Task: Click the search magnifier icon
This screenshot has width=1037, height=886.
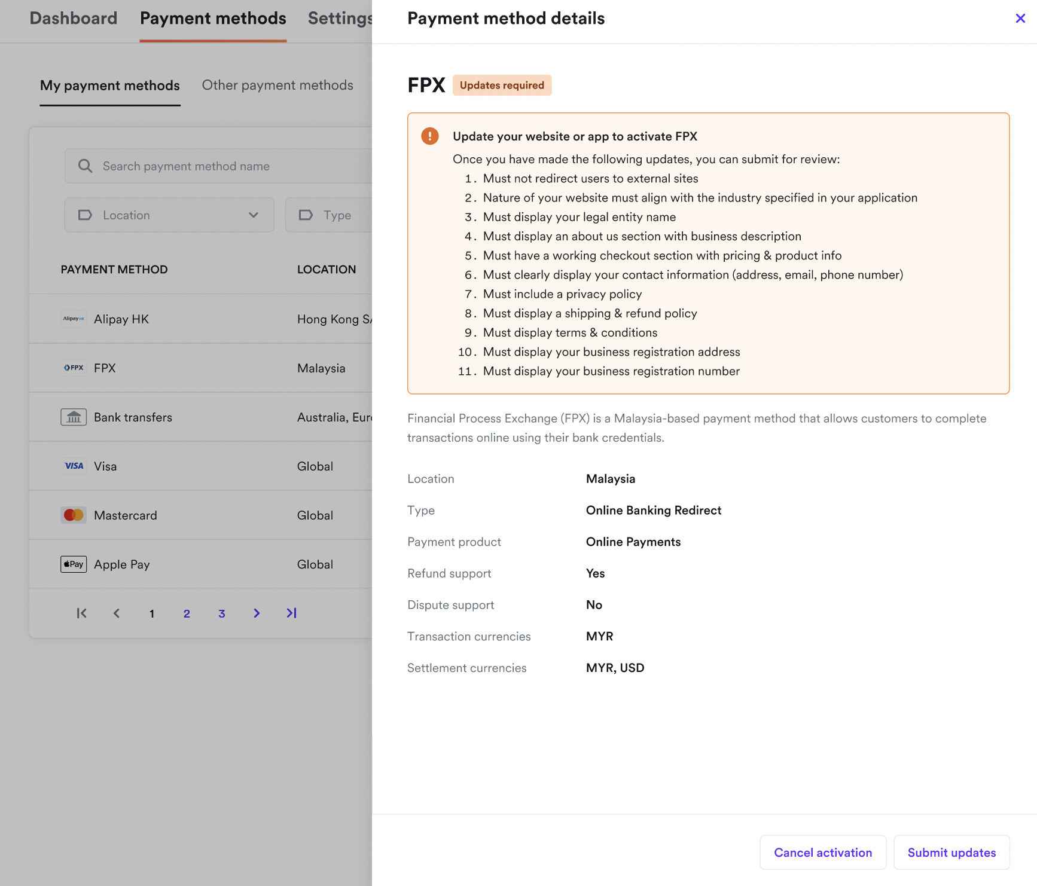Action: [84, 166]
